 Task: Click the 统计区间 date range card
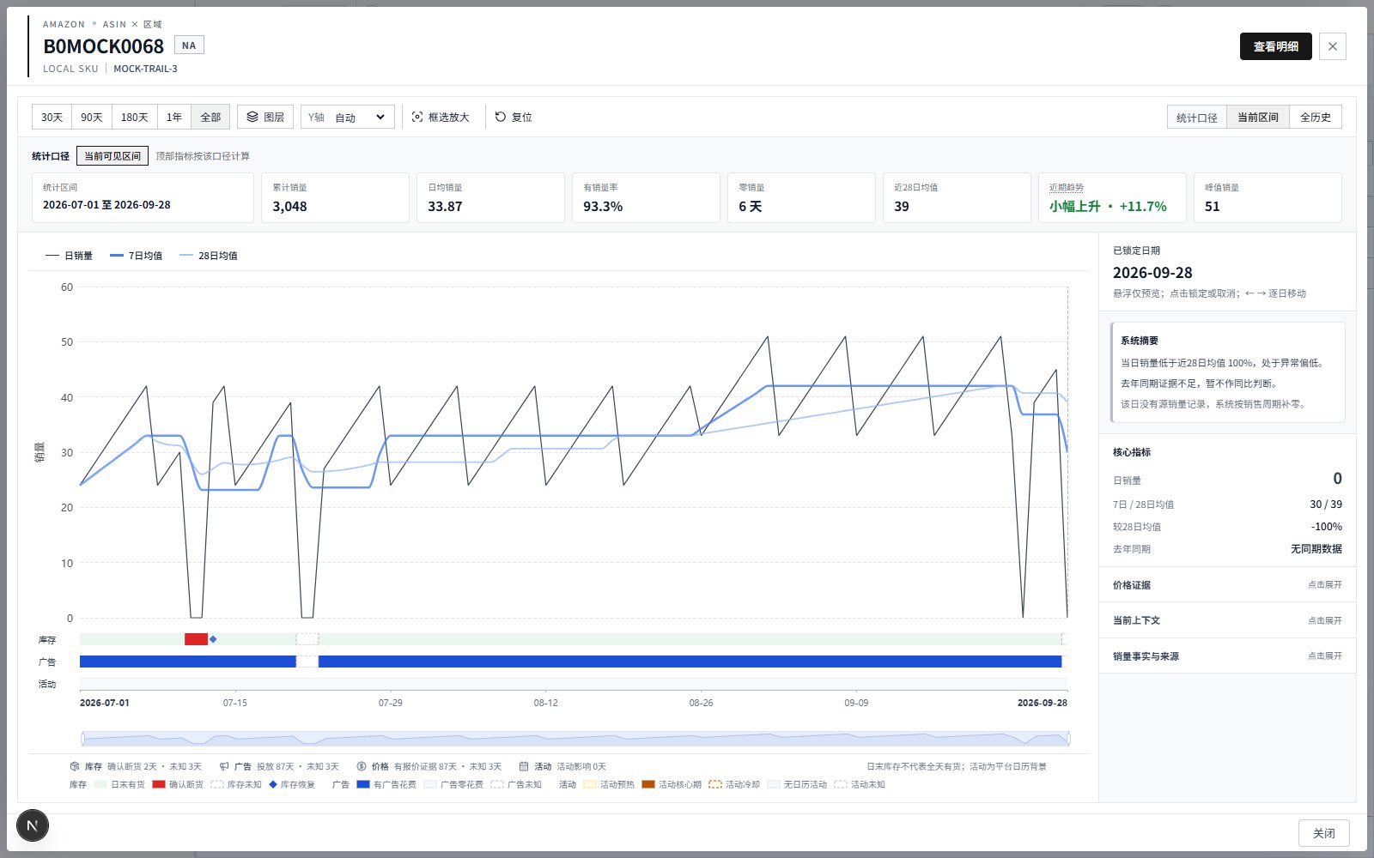pyautogui.click(x=143, y=197)
